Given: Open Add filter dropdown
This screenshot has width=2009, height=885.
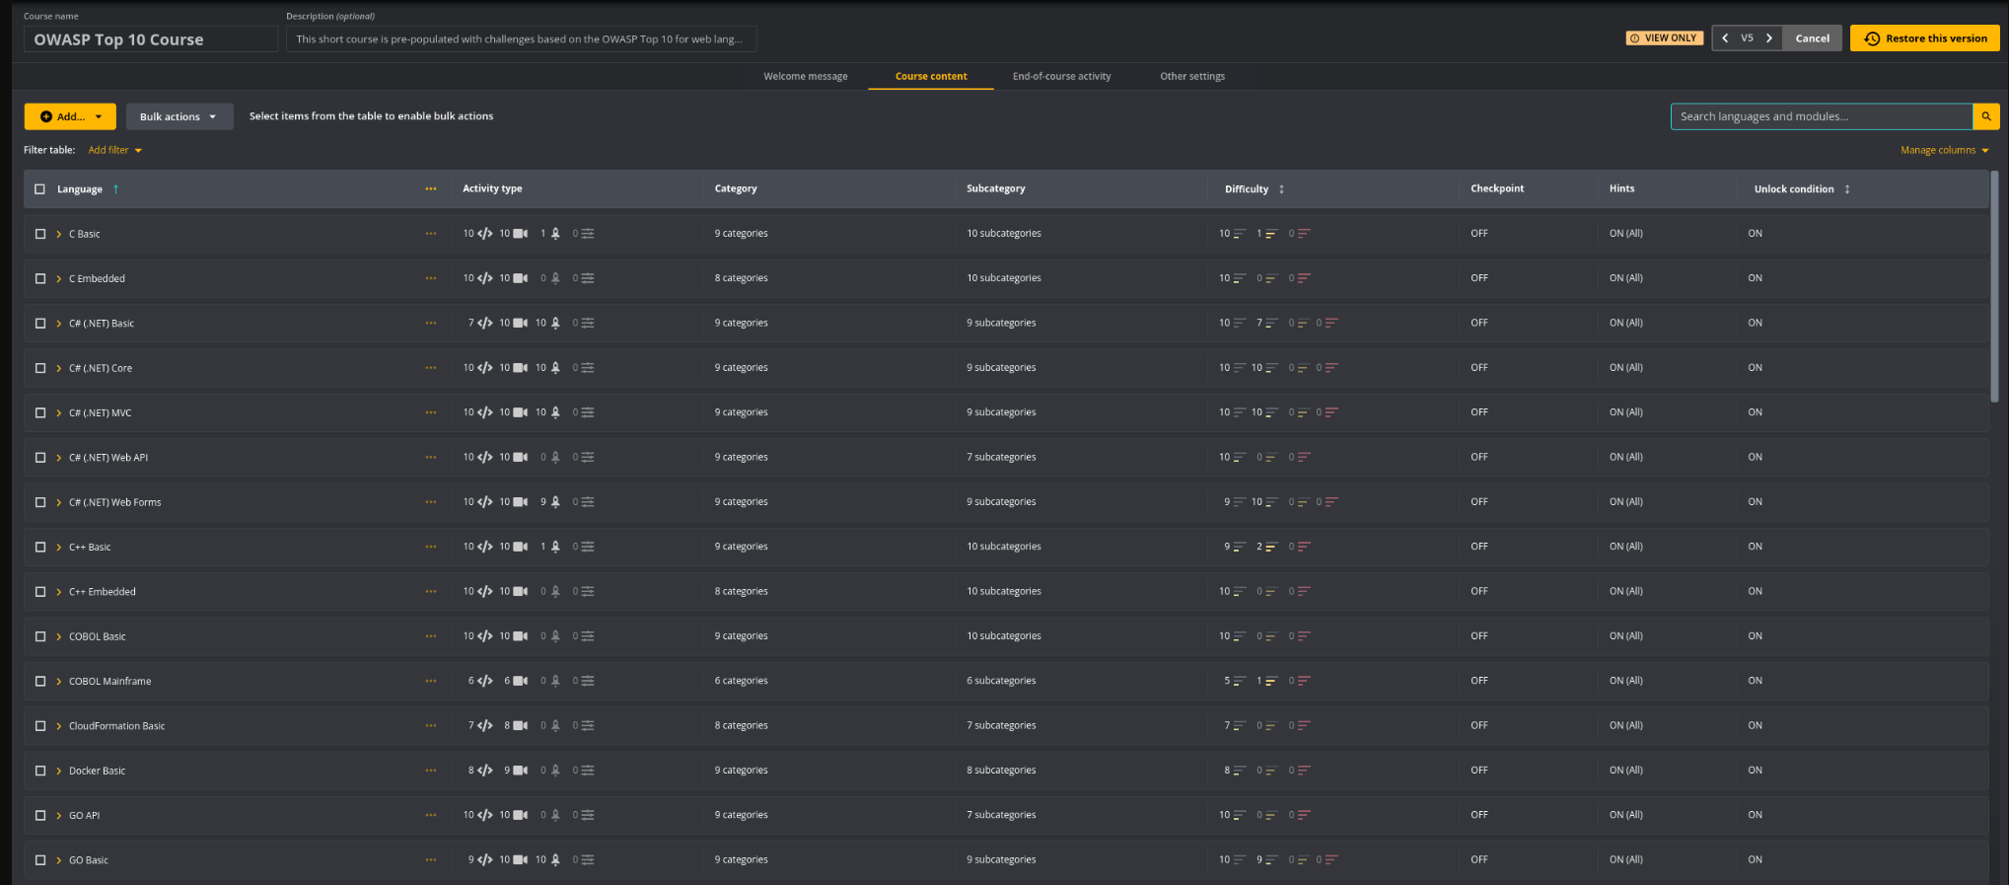Looking at the screenshot, I should [115, 150].
